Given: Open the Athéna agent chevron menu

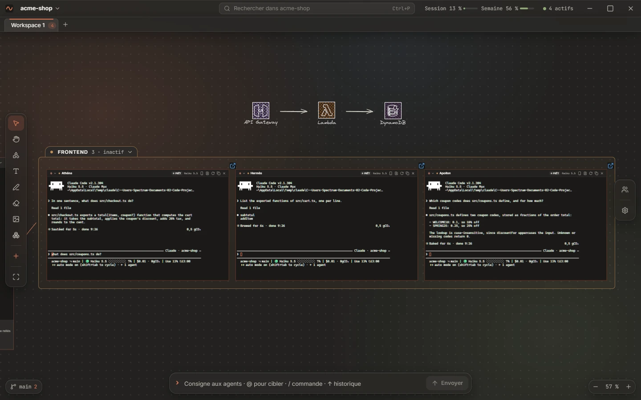Looking at the screenshot, I should [x=55, y=173].
